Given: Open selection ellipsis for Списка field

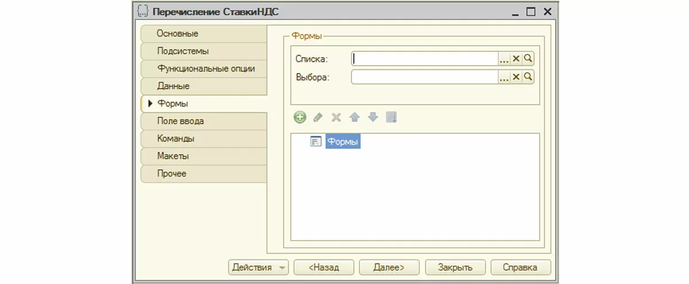Looking at the screenshot, I should [x=504, y=58].
